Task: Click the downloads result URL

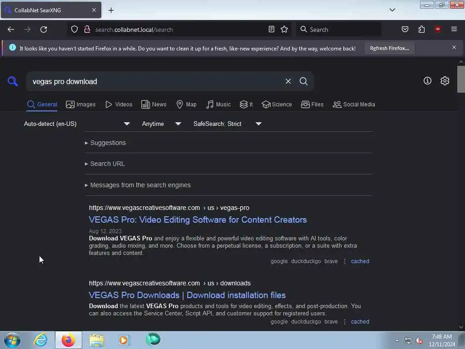Action: [x=170, y=284]
